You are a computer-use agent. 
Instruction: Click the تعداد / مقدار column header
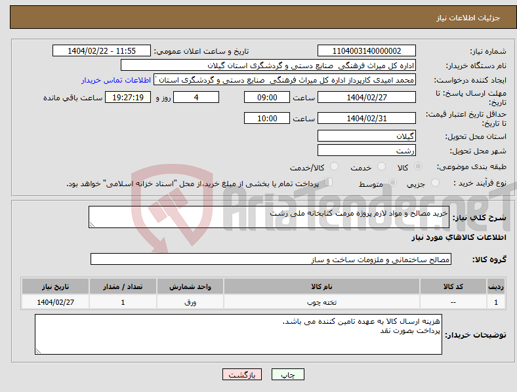pos(123,286)
